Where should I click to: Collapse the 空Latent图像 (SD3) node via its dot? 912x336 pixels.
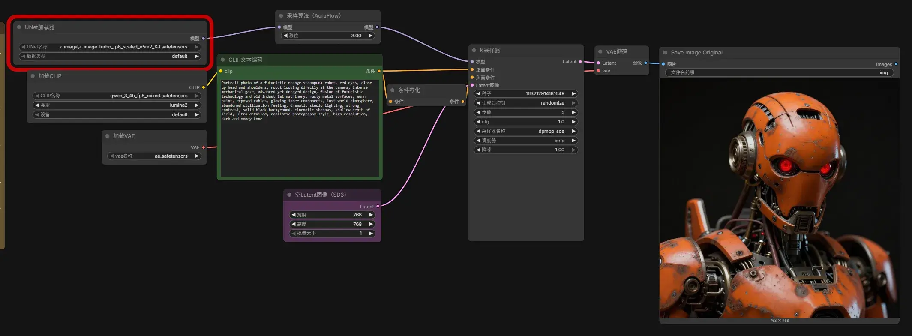click(289, 195)
